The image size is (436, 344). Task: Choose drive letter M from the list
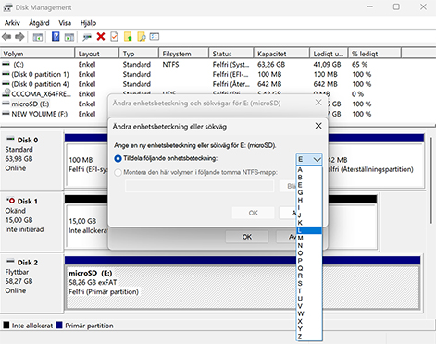[x=309, y=238]
